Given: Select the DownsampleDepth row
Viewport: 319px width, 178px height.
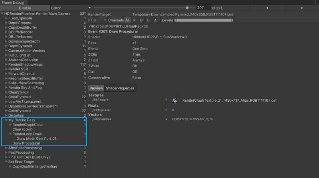Looking at the screenshot, I should [44, 41].
